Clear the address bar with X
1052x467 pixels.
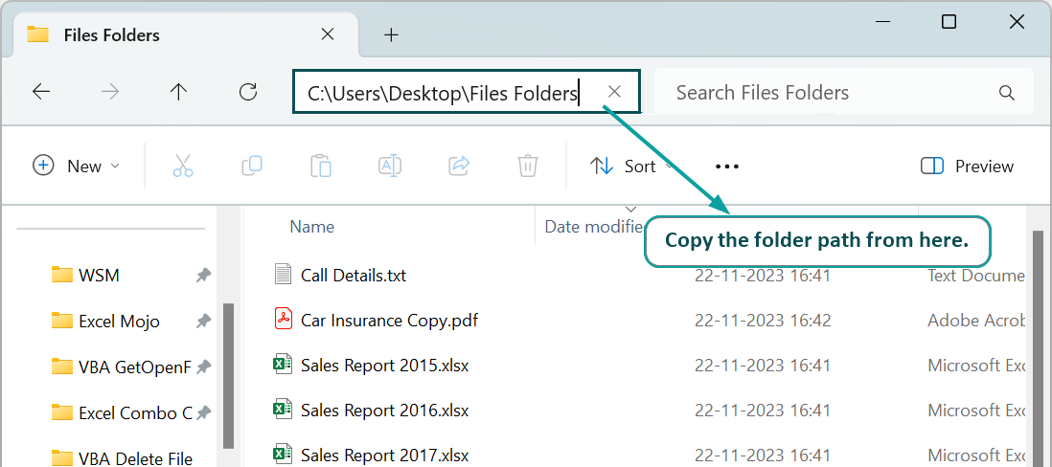(614, 92)
